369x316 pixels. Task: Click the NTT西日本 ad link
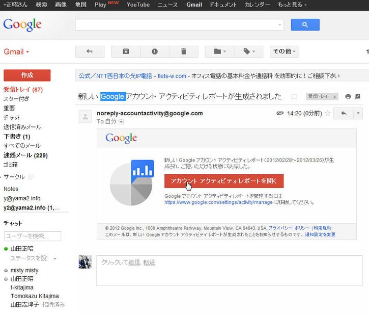pos(116,76)
